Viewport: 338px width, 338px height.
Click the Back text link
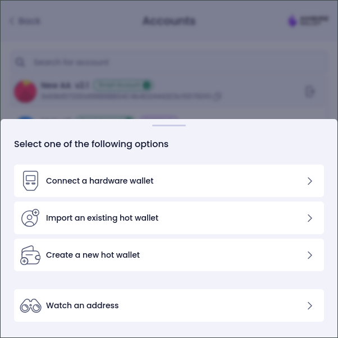point(29,21)
